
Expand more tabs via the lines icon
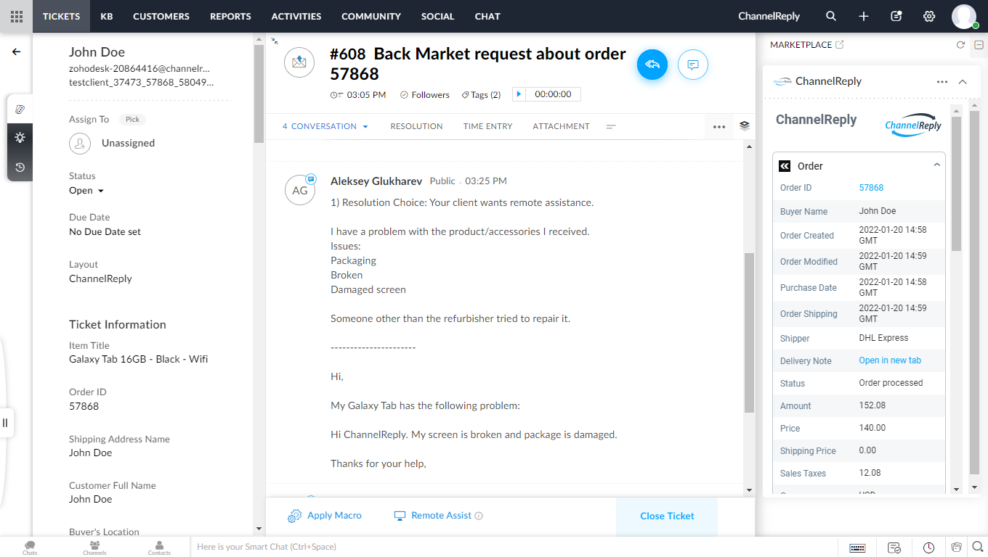[611, 127]
